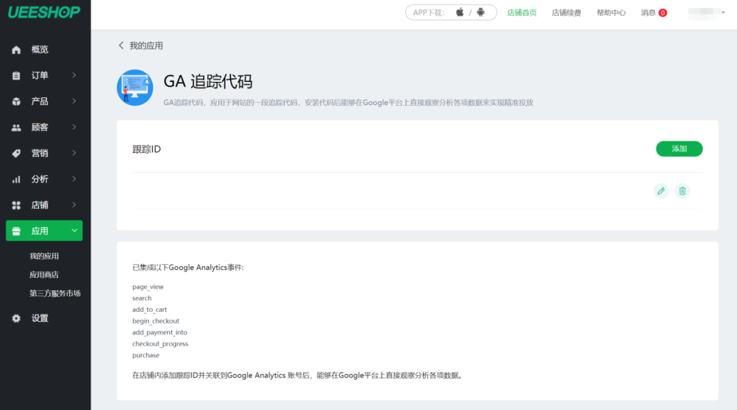Open the account dropdown arrow
737x410 pixels.
pos(723,13)
